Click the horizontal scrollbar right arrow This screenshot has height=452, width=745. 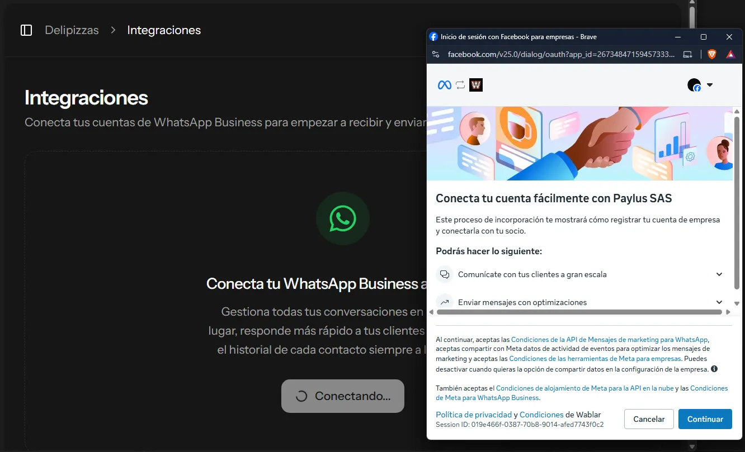click(x=728, y=312)
